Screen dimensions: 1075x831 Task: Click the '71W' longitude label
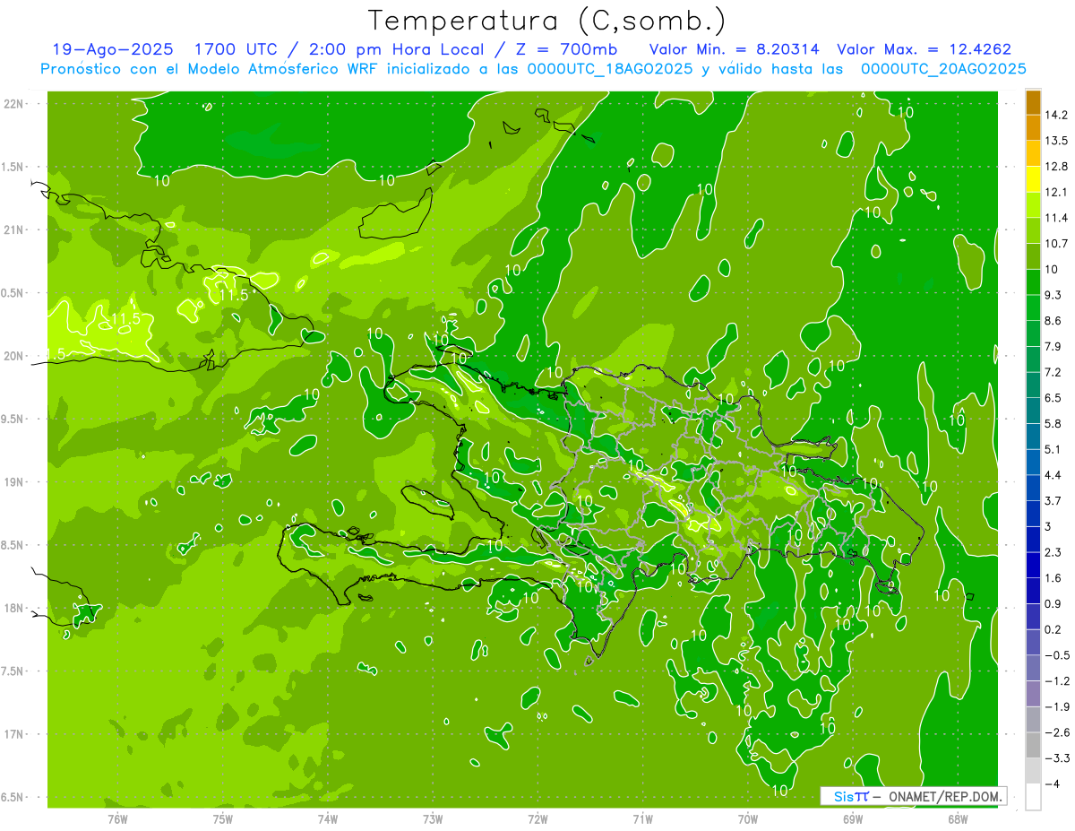(642, 818)
